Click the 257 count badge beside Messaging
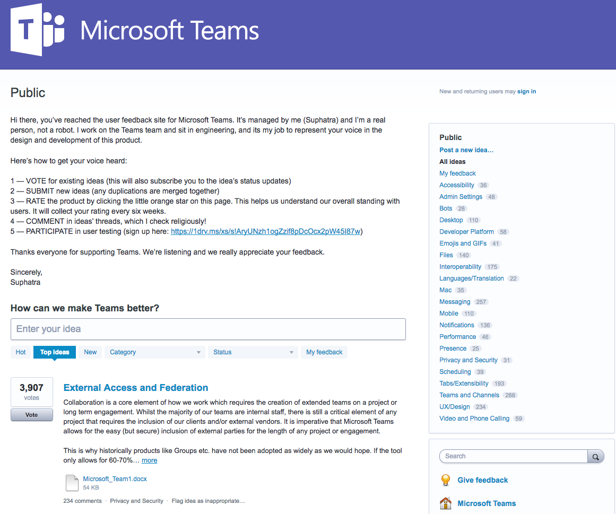Screen dimensions: 616x514 coord(481,302)
